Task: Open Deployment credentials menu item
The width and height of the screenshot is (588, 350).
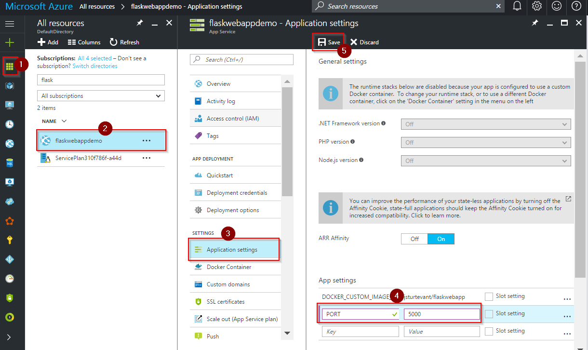Action: click(235, 193)
